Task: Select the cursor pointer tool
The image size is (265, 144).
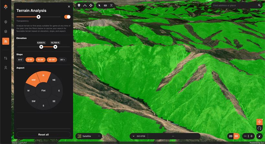Action: click(x=100, y=5)
